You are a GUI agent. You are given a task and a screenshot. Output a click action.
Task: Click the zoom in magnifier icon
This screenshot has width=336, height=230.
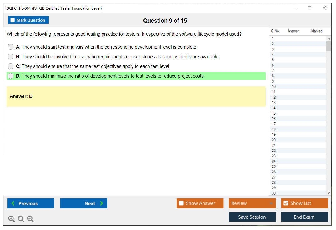point(11,219)
